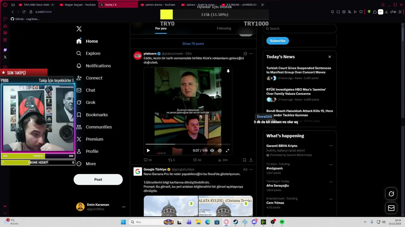Click the X logo in the sidebar
Screen dimensions: 405x227
[79, 29]
